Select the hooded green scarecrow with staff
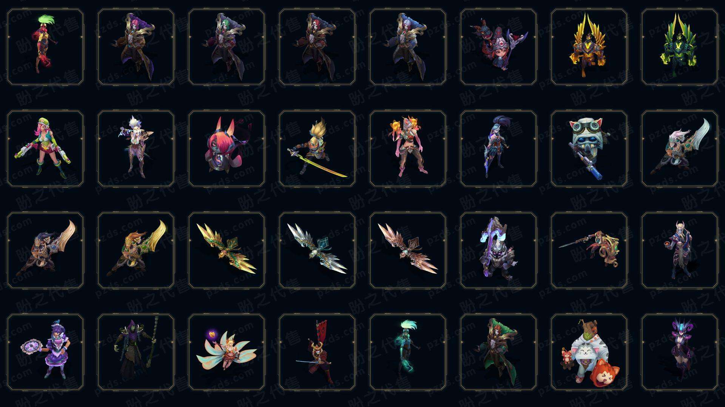The height and width of the screenshot is (407, 725). click(x=136, y=352)
